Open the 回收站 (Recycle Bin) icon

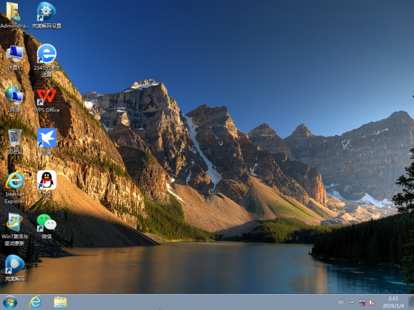click(x=14, y=138)
